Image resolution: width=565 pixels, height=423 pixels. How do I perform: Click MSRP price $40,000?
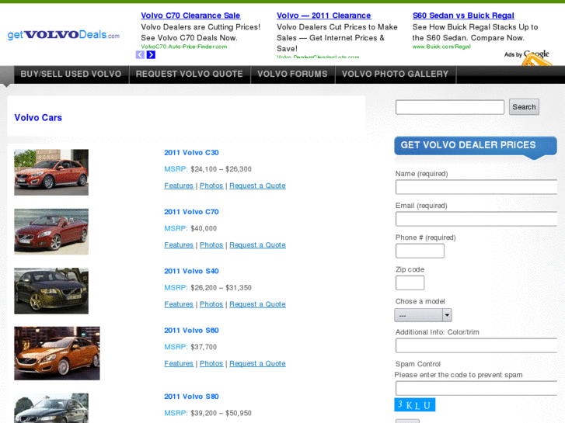point(204,229)
